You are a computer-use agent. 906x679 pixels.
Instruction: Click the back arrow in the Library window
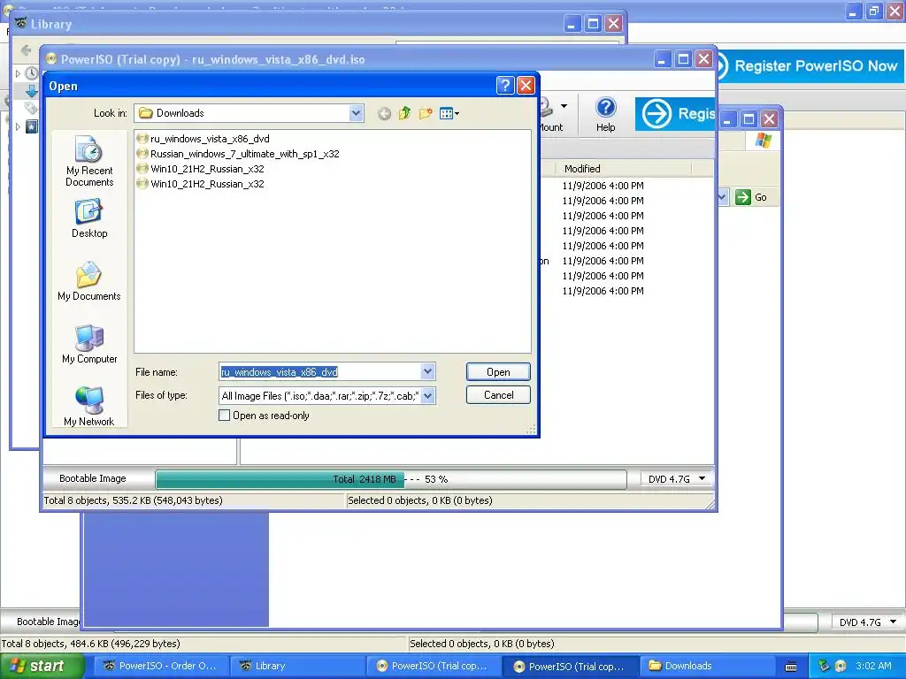pyautogui.click(x=26, y=50)
